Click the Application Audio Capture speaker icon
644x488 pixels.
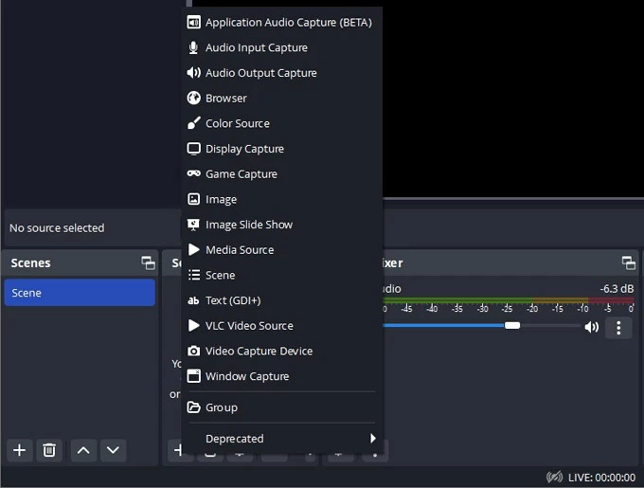pyautogui.click(x=193, y=22)
